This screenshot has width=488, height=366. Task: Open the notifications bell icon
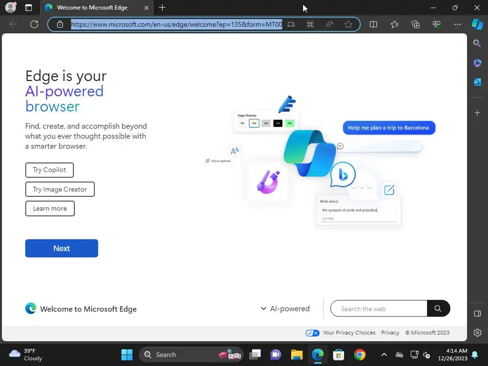coord(475,355)
